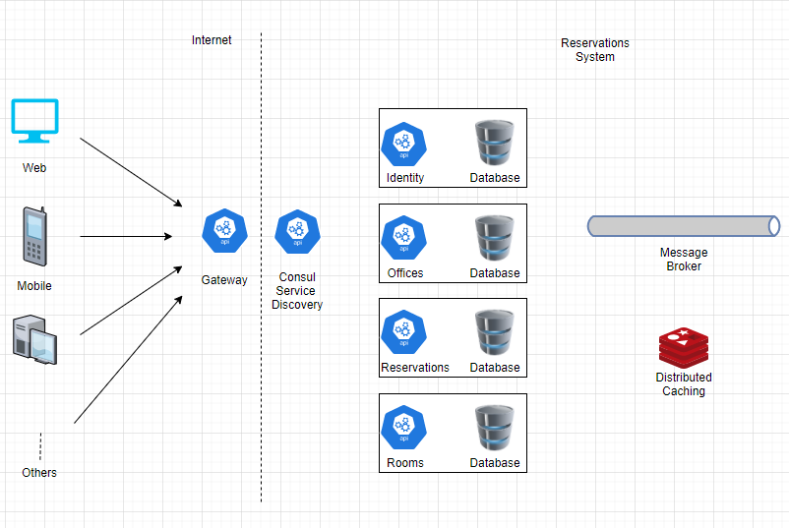Select the Rooms API hexagon icon

point(403,428)
